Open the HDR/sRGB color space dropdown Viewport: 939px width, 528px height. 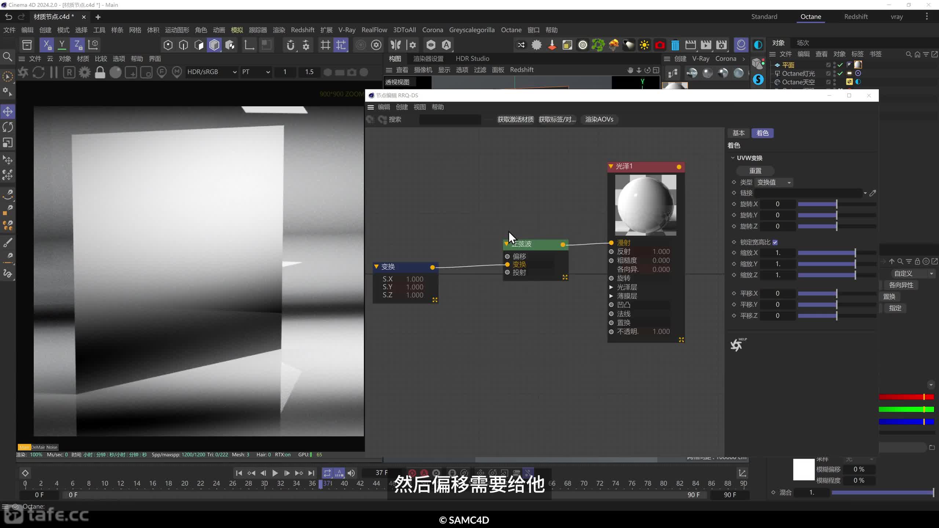point(212,72)
